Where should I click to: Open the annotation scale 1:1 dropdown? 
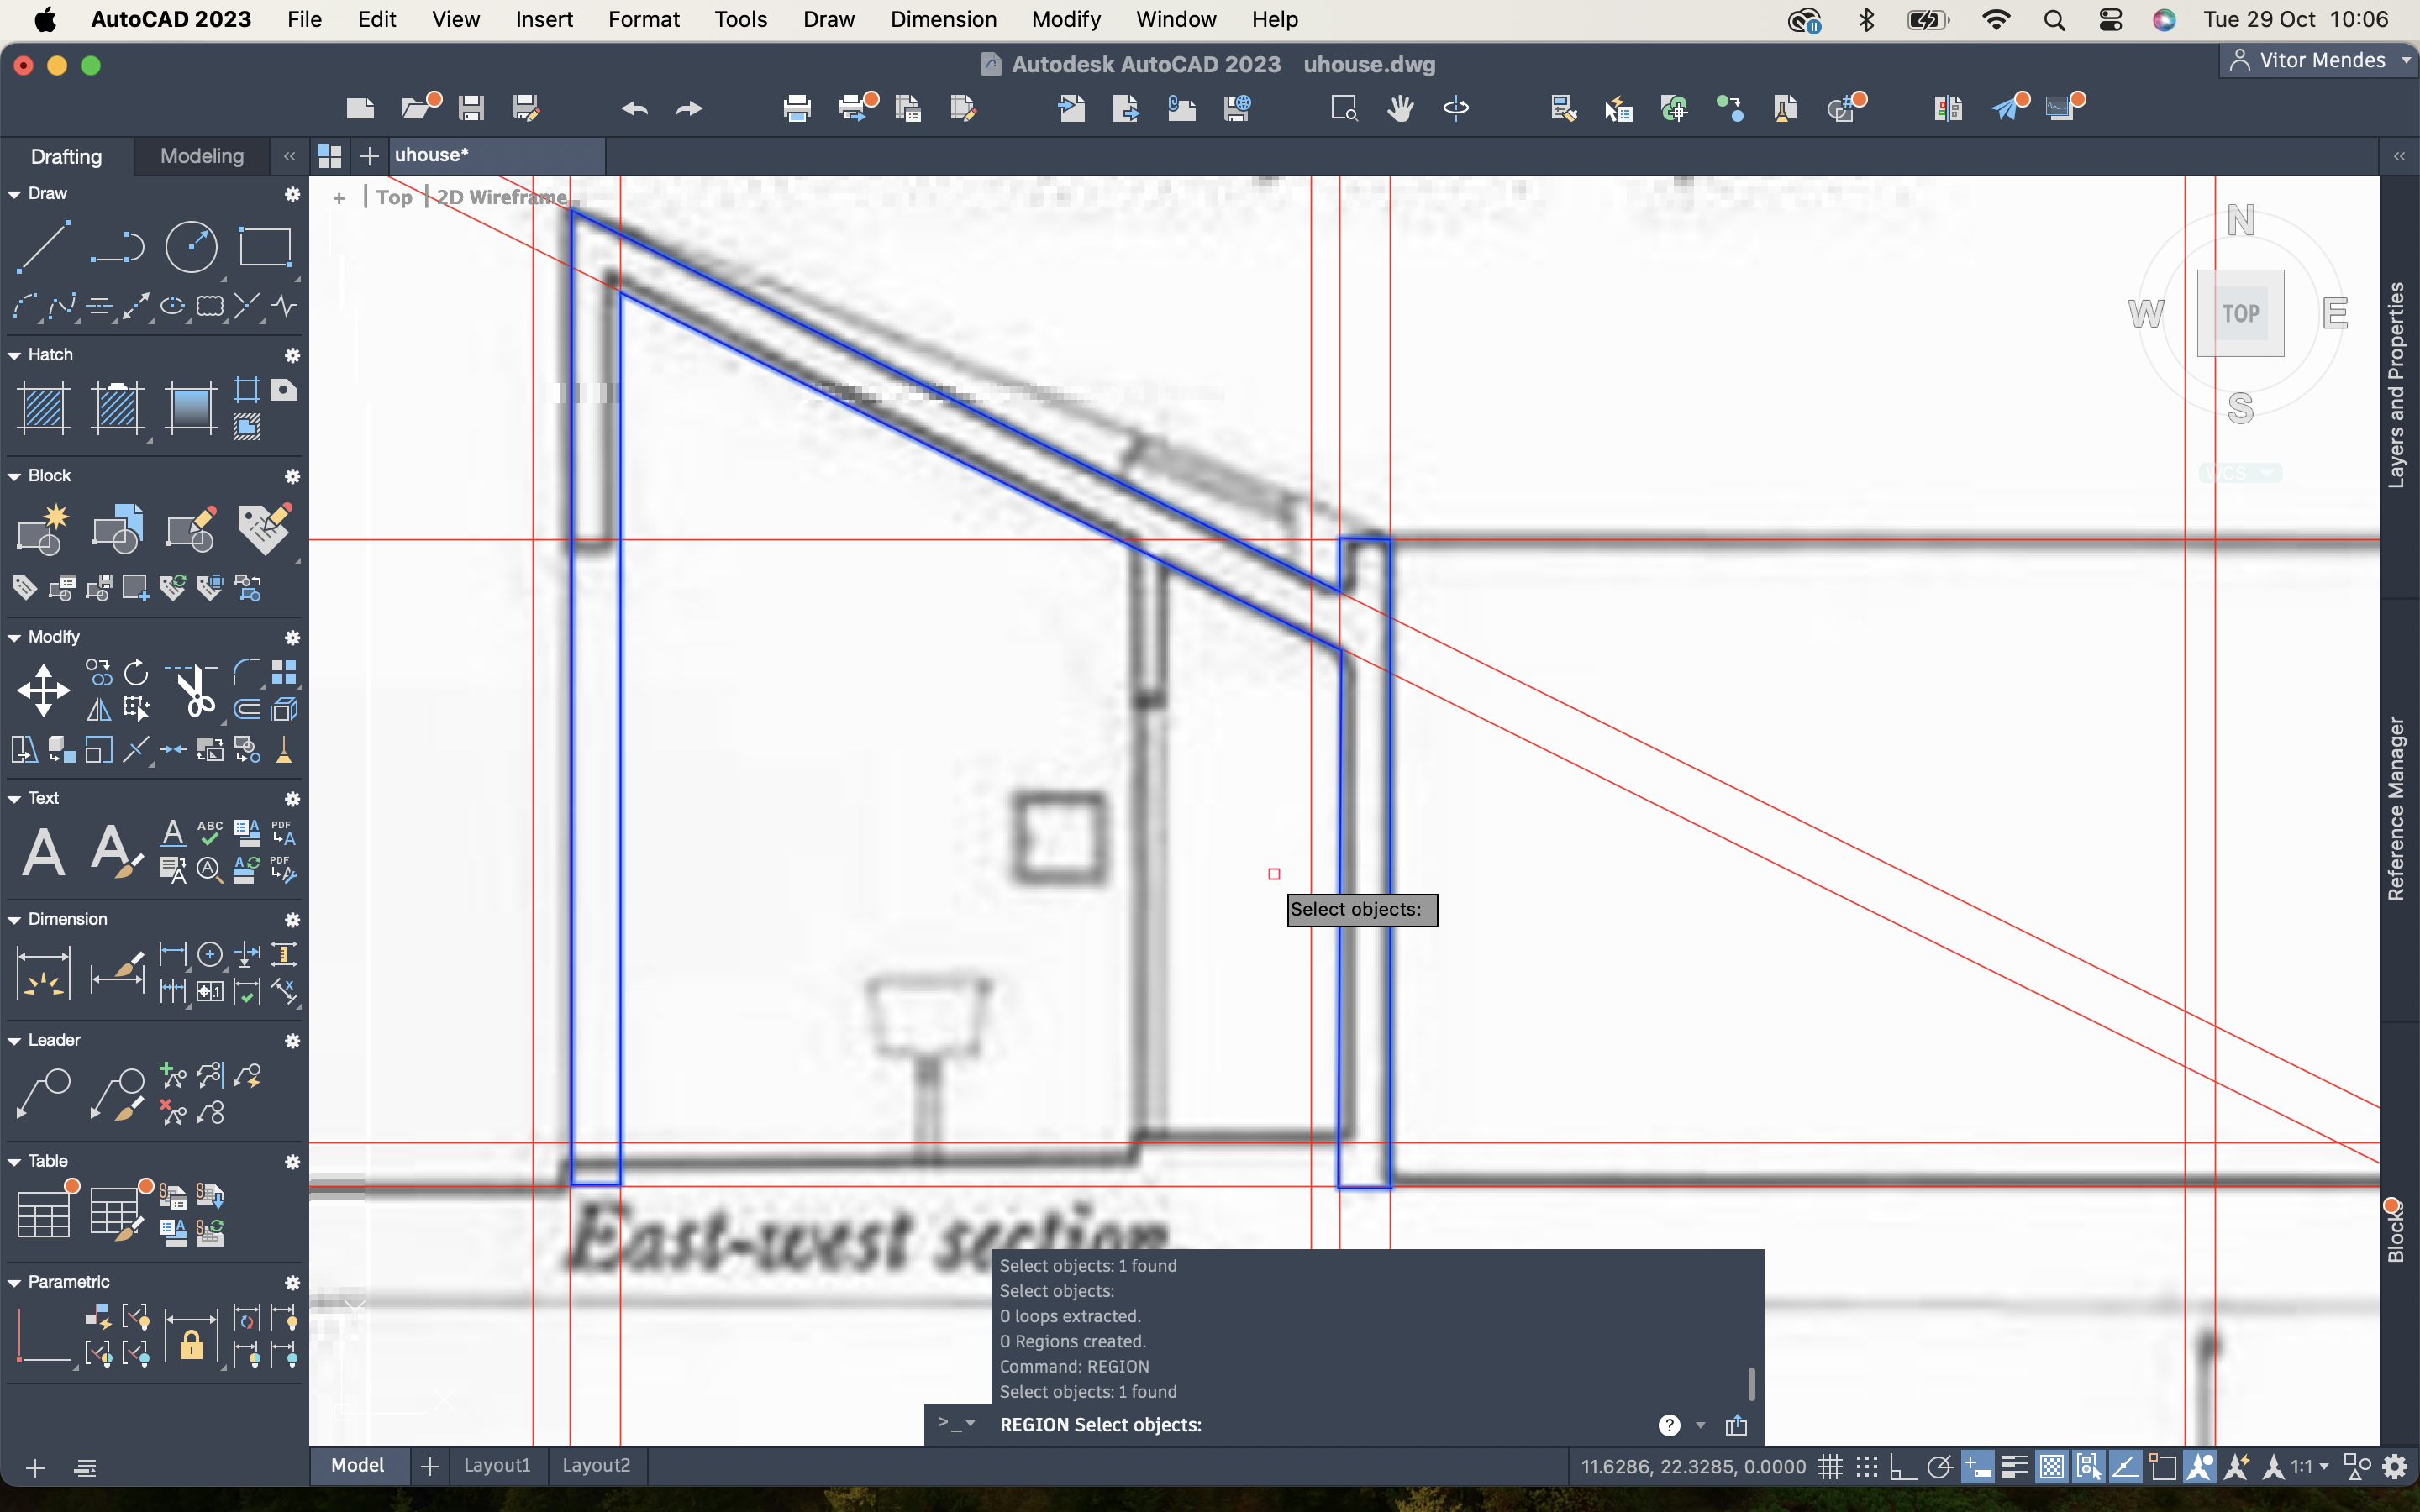[2310, 1467]
